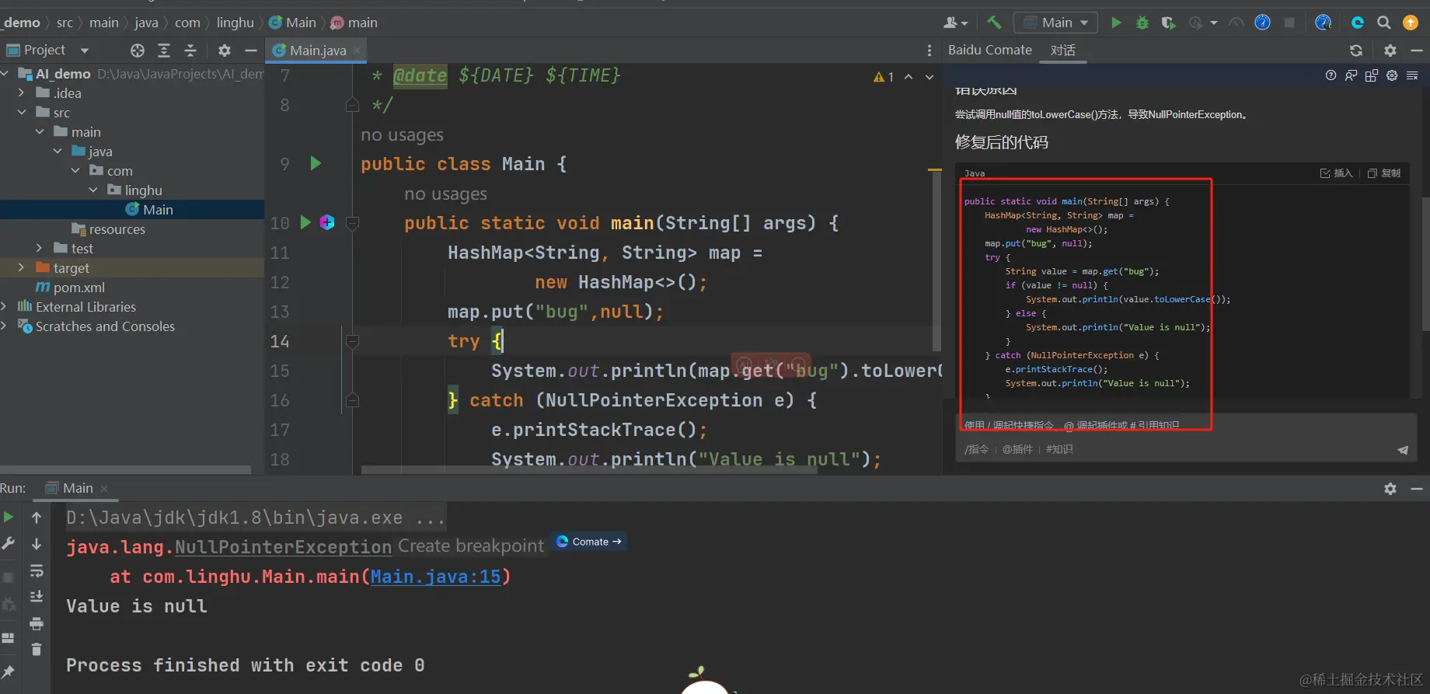Expand the .idea folder

(x=21, y=92)
